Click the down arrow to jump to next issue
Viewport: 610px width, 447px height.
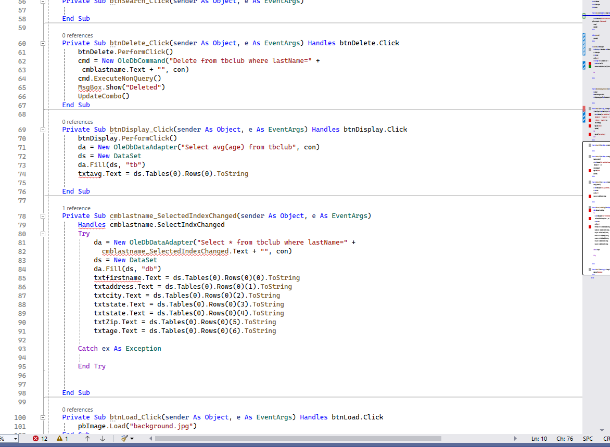tap(103, 438)
